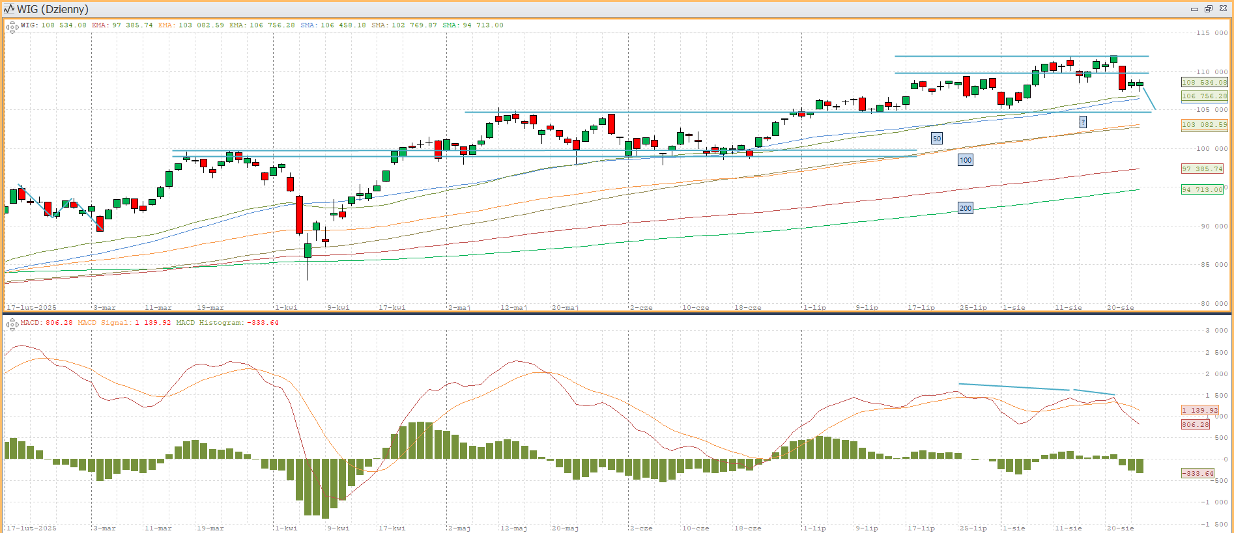Click the 108 534.08 price tag on axis

click(x=1204, y=83)
